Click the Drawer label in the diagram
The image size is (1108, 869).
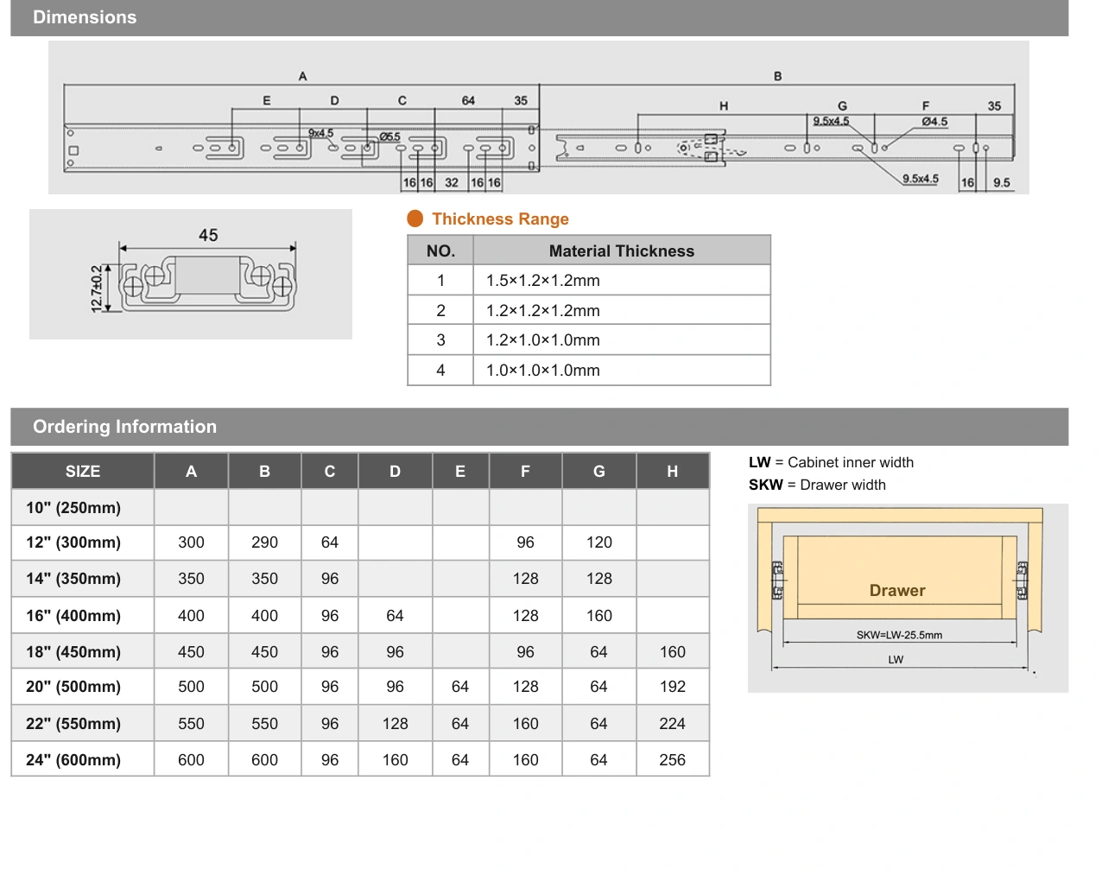(897, 591)
